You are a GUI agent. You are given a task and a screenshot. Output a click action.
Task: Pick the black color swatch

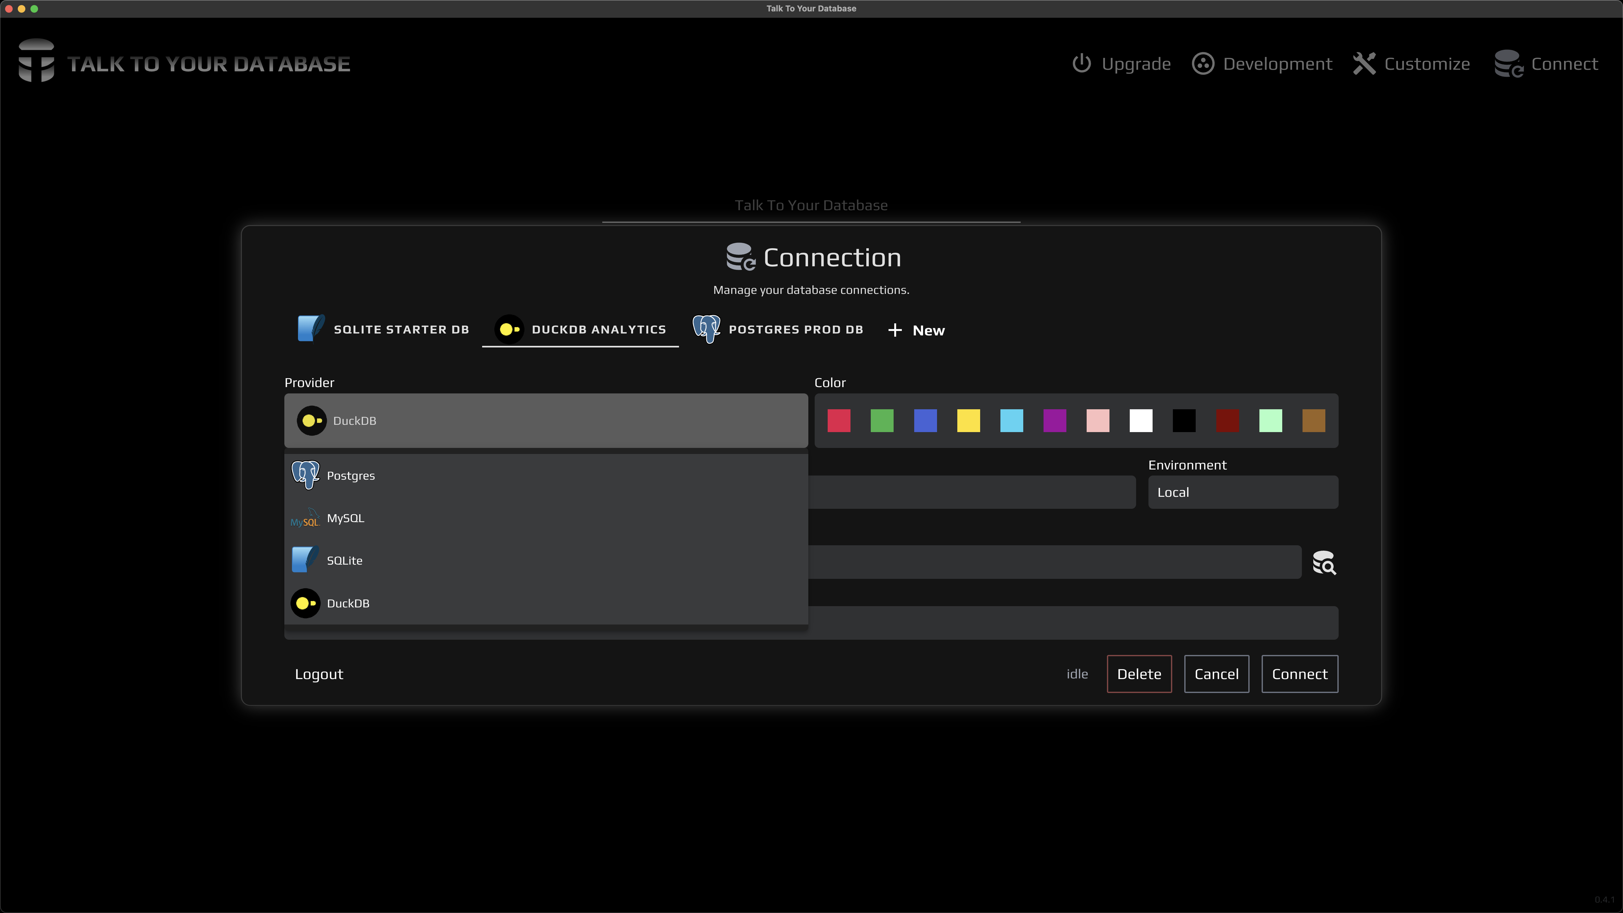click(1184, 420)
